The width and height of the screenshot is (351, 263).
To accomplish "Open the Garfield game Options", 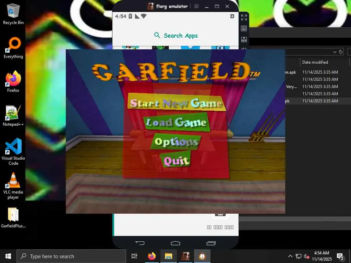I will pos(177,141).
